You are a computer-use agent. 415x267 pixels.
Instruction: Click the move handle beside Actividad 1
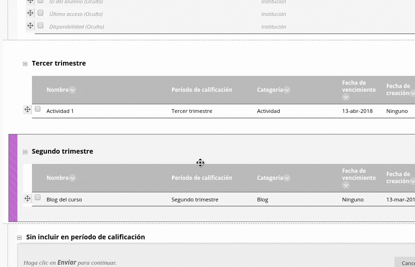(x=27, y=110)
